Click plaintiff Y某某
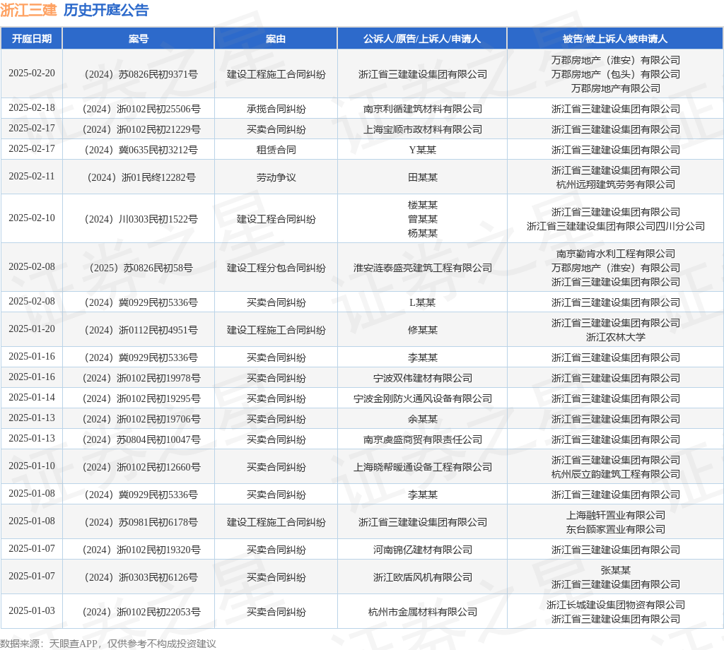 (x=423, y=150)
